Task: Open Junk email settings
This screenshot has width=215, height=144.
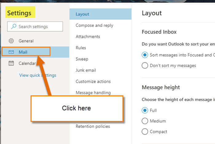Action: pyautogui.click(x=86, y=70)
